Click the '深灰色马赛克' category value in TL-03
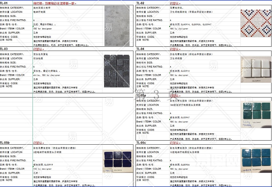Screen dimensions: 272x187 click(41, 54)
